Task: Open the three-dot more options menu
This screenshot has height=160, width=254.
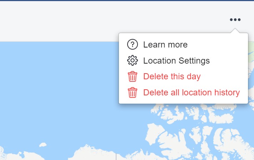Action: [235, 20]
